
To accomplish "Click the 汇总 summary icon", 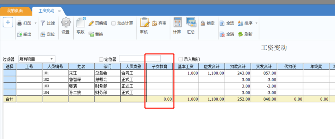I will [191, 22].
